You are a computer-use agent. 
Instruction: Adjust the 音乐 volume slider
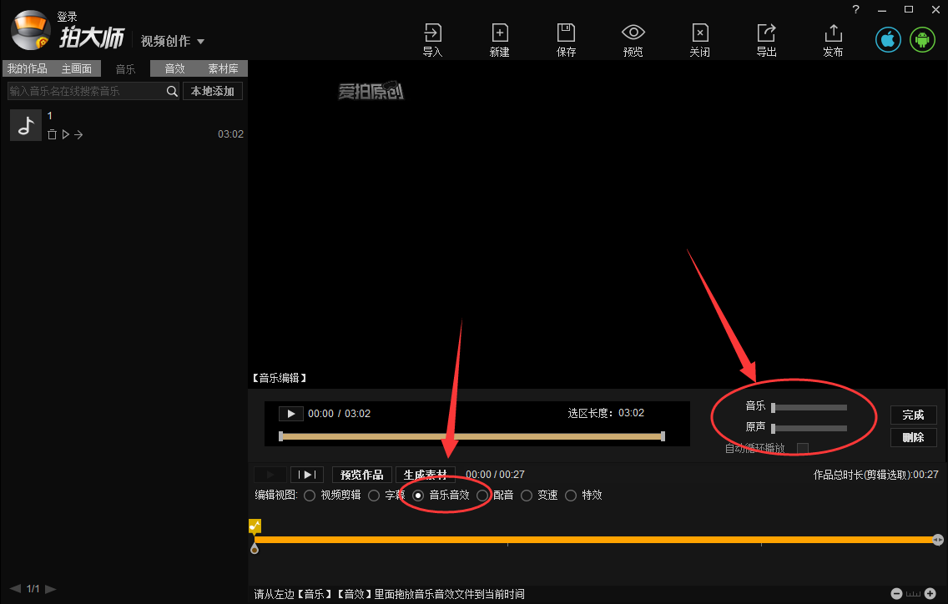point(809,406)
